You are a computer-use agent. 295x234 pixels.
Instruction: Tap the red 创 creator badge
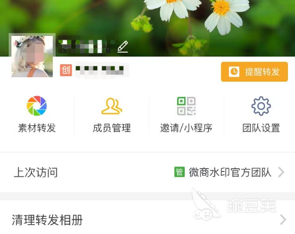[66, 70]
